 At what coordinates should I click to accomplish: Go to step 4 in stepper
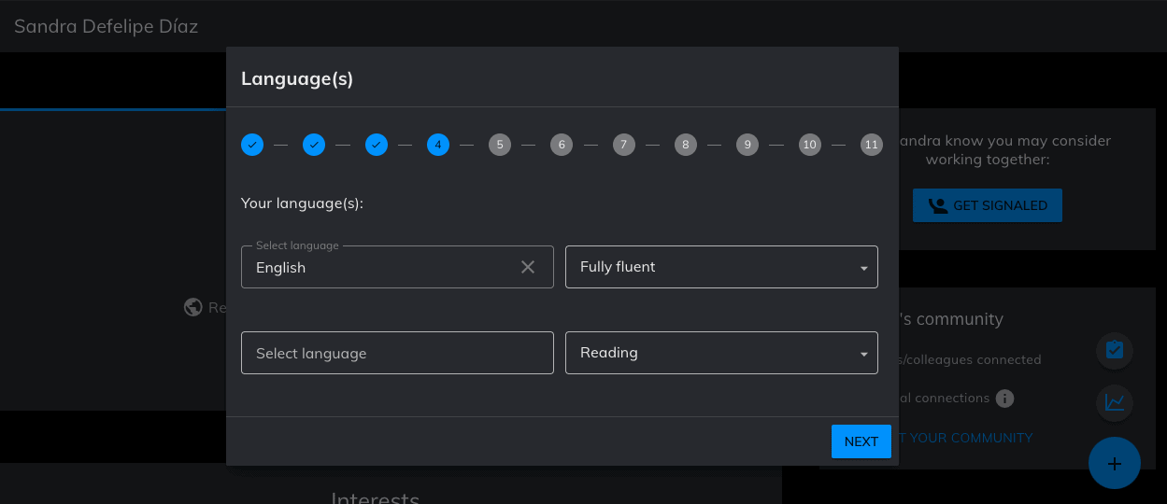tap(438, 145)
